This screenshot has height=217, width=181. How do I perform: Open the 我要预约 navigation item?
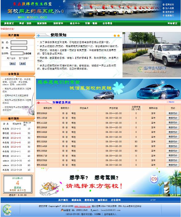pos(42,23)
